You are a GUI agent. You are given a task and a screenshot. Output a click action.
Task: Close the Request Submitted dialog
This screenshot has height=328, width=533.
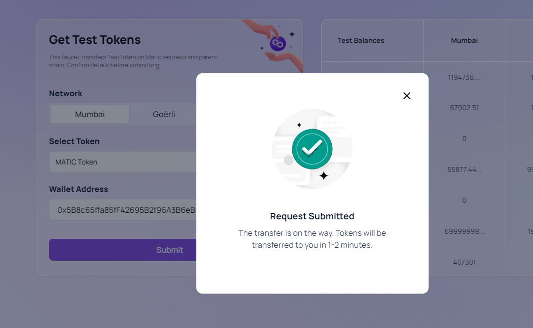[407, 96]
